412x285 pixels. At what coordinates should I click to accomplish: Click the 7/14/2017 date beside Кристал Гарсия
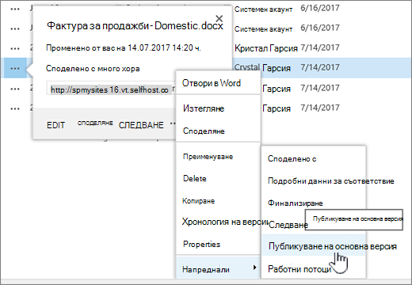coord(320,47)
